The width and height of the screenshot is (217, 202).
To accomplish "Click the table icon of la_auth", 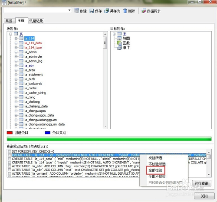I will coord(21,79).
